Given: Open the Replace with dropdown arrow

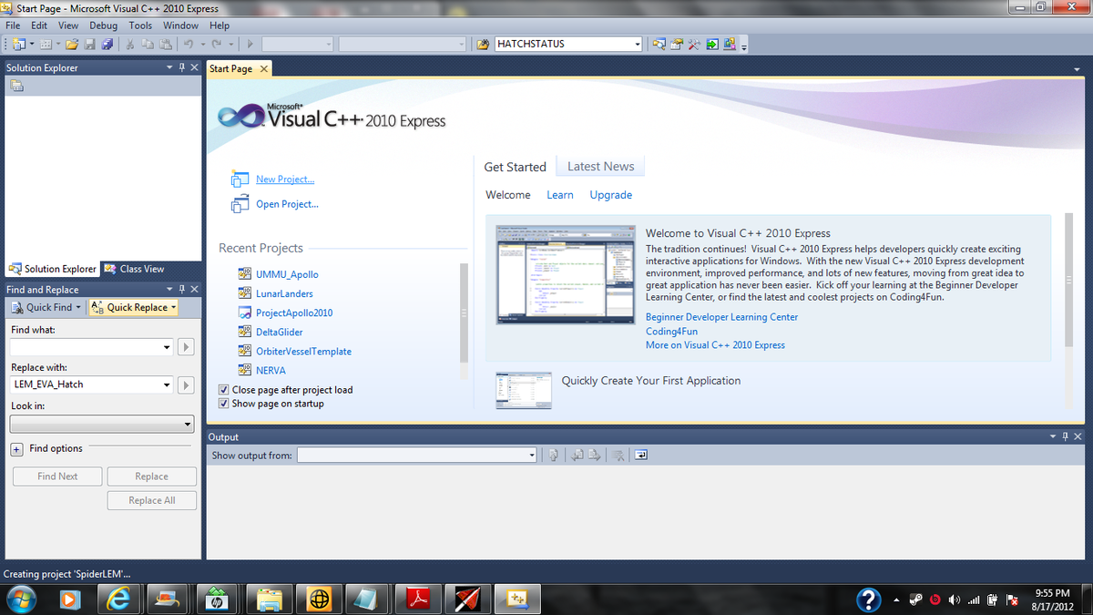Looking at the screenshot, I should click(167, 384).
